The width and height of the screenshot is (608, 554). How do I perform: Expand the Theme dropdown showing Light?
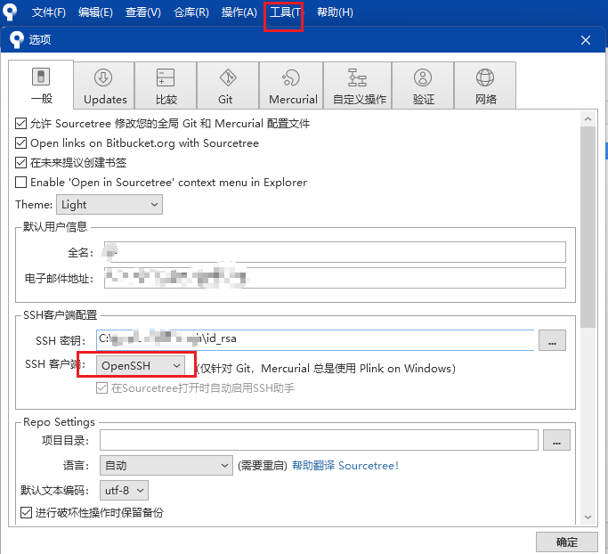pyautogui.click(x=109, y=205)
